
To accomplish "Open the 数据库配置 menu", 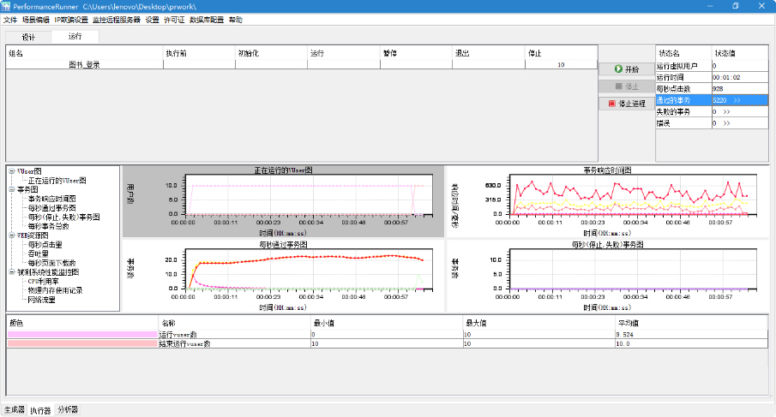I will point(207,20).
